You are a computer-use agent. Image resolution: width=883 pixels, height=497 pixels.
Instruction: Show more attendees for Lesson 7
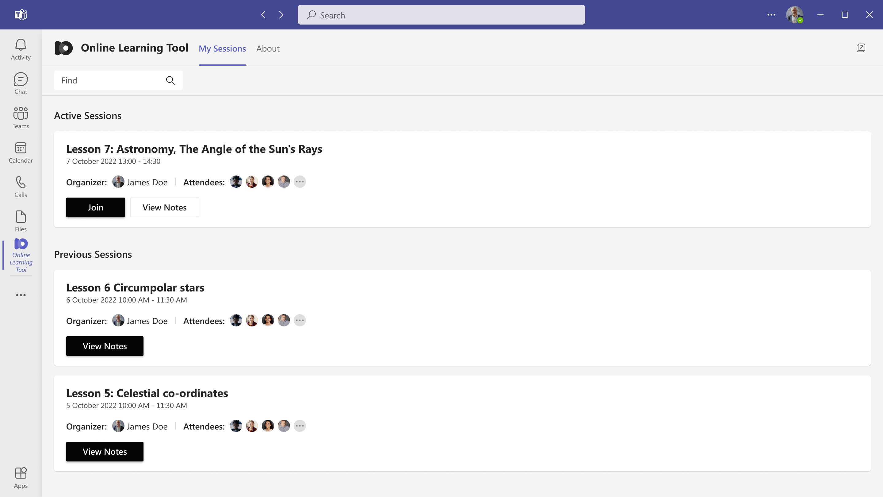point(300,182)
